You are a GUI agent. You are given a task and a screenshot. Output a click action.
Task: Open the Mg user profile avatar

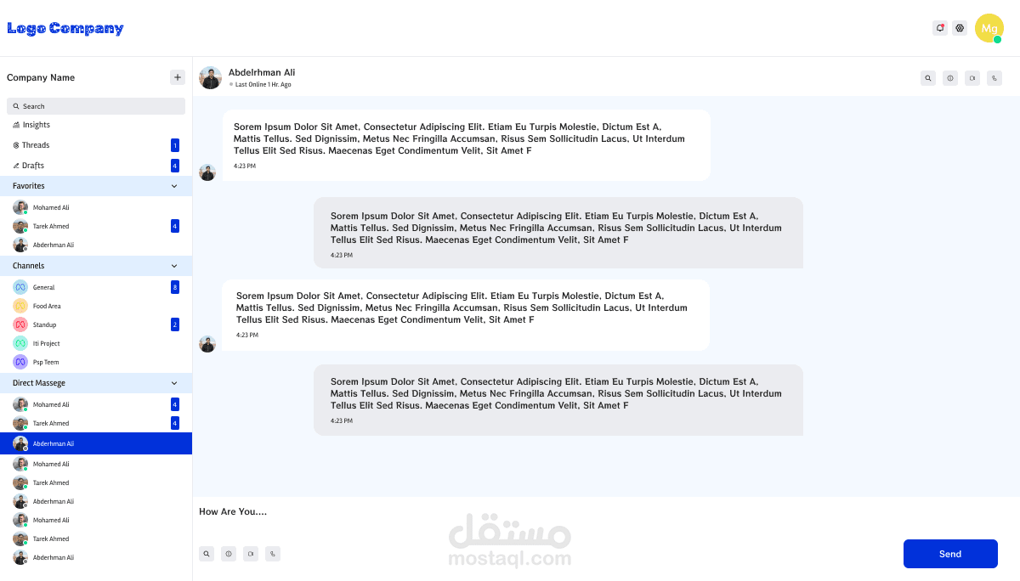click(989, 28)
